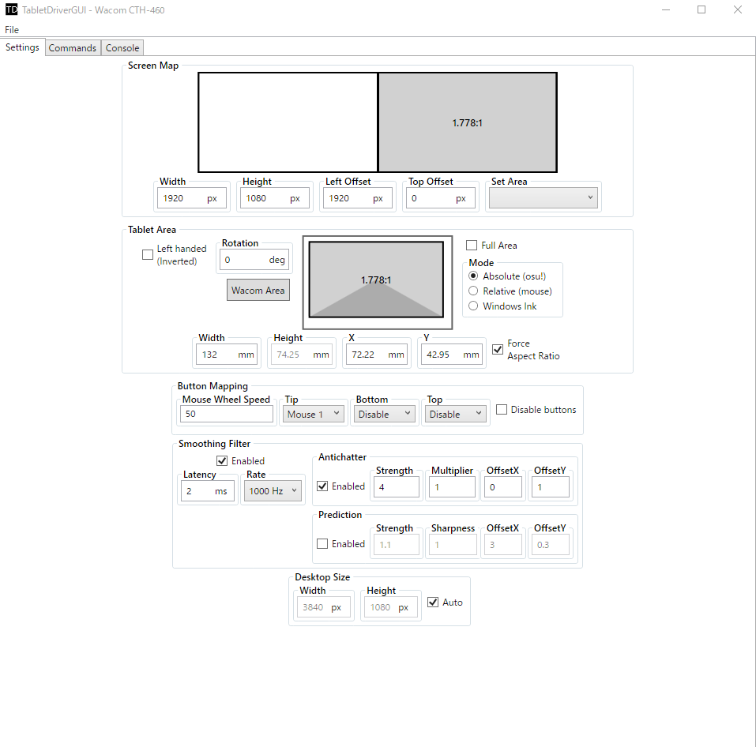Click the Desktop Size Height field
The width and height of the screenshot is (756, 747).
point(391,607)
